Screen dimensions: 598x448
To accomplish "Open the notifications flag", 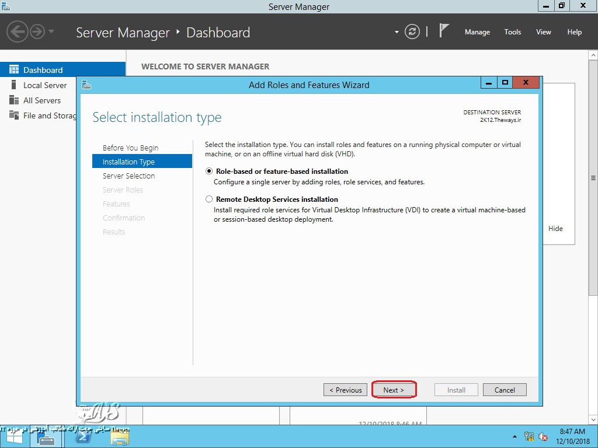I will point(444,32).
